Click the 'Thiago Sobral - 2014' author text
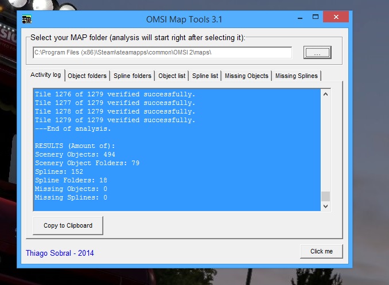This screenshot has height=285, width=389. pos(60,253)
